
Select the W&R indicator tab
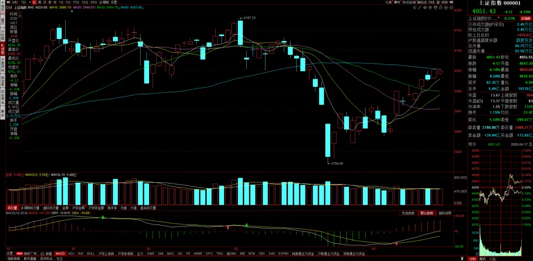click(151, 254)
